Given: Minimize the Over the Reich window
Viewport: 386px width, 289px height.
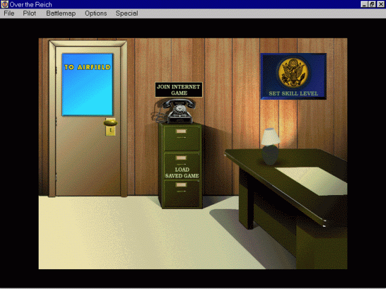Looking at the screenshot, I should point(364,4).
